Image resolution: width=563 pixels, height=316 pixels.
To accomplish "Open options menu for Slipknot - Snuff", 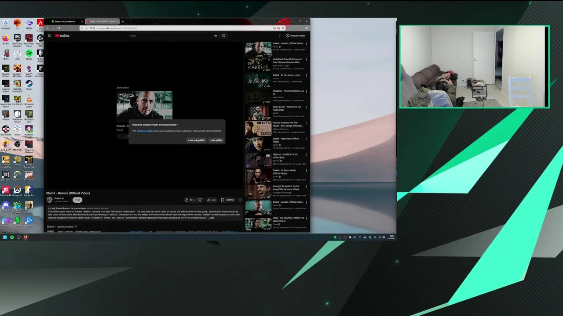I will pos(307,154).
